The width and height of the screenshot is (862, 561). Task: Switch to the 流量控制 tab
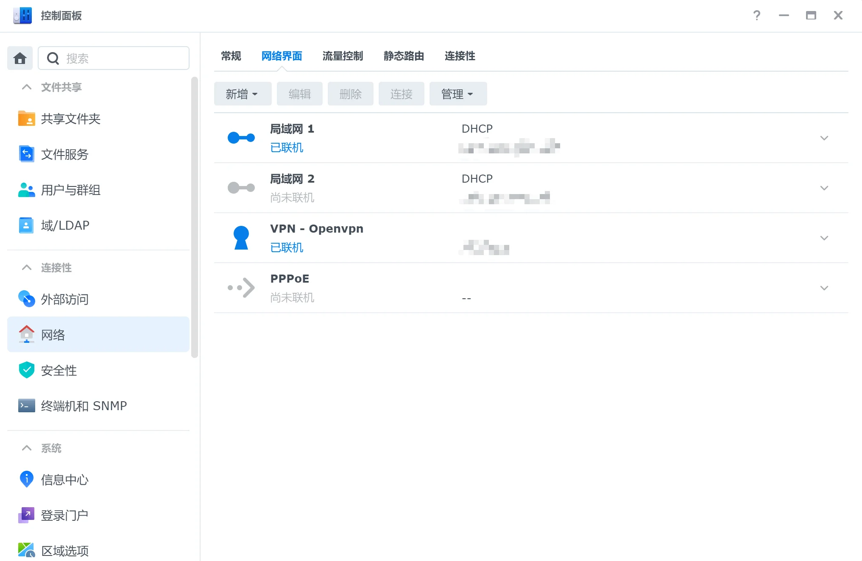[343, 56]
